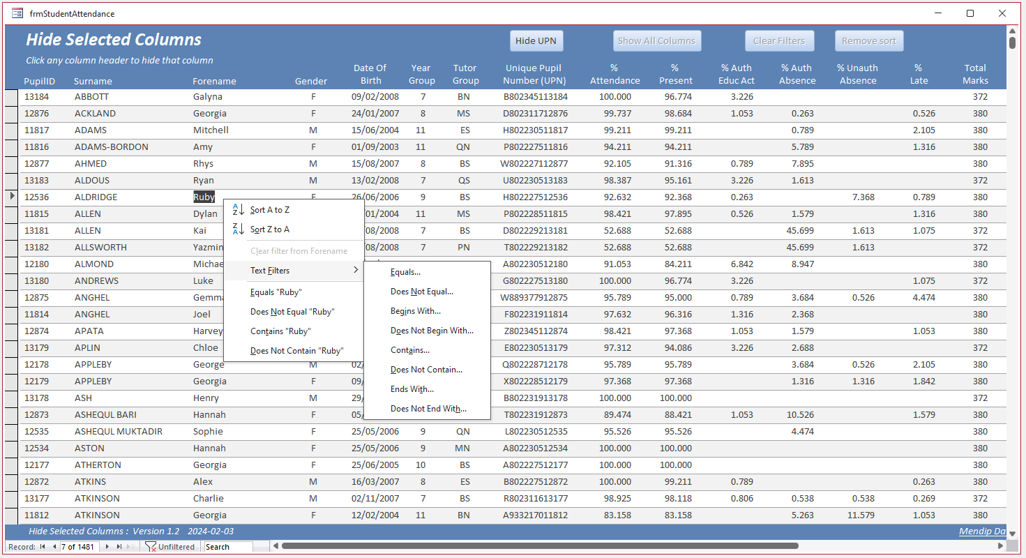
Task: Go to the next record
Action: [x=107, y=547]
